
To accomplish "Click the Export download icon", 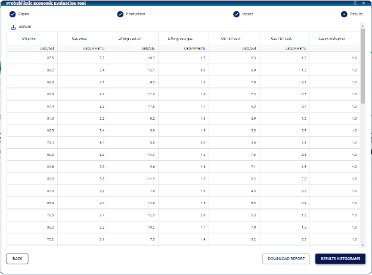I will click(13, 27).
